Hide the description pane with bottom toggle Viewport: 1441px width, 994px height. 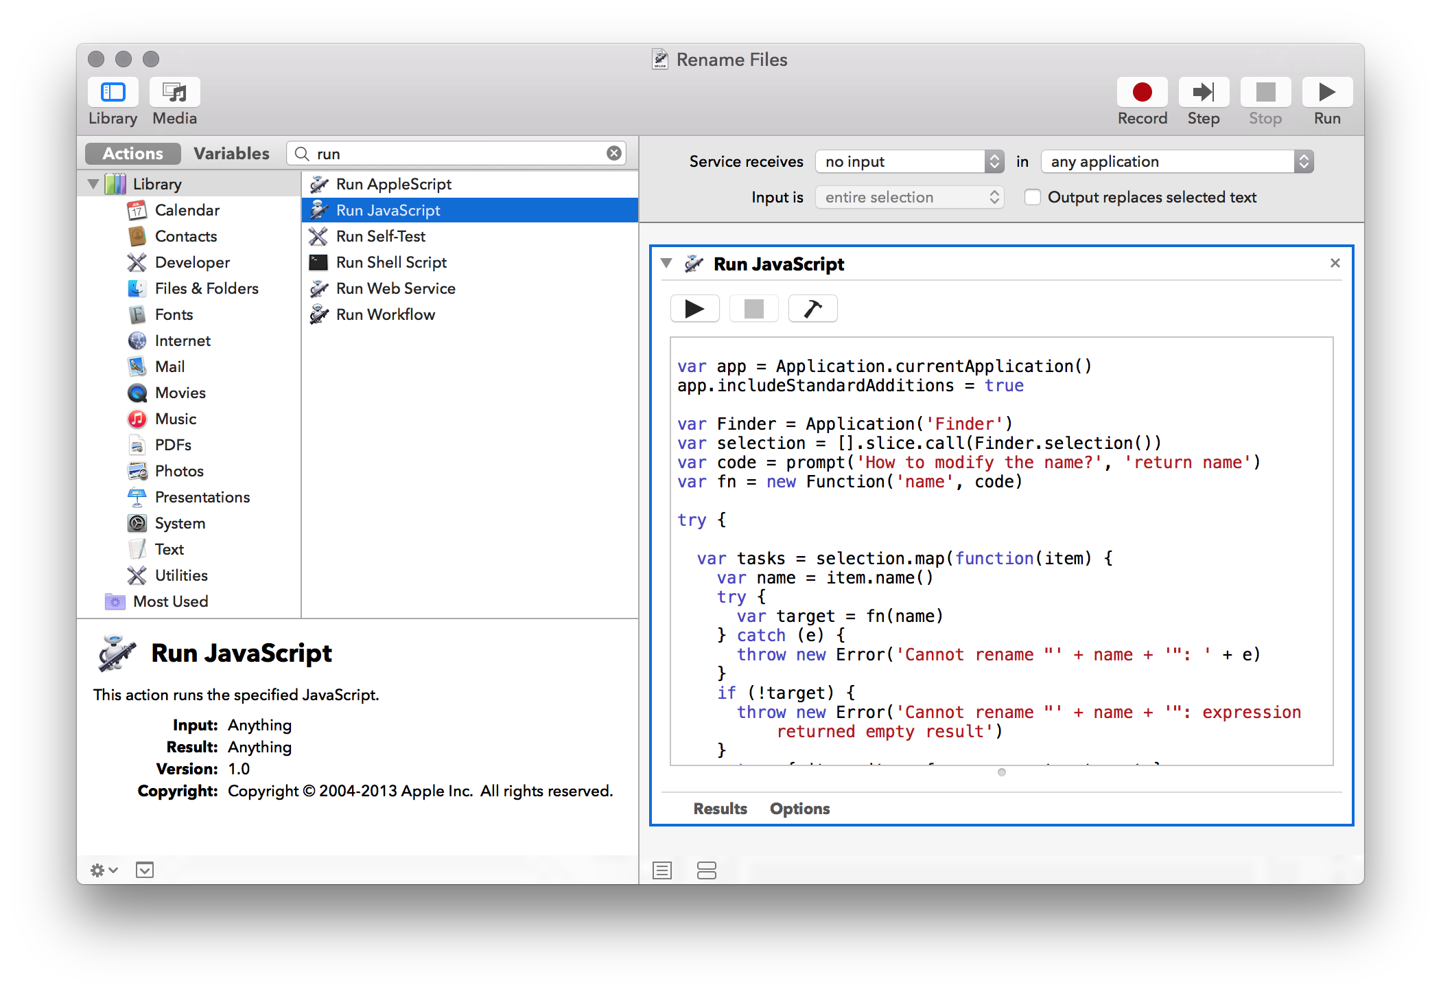tap(145, 870)
